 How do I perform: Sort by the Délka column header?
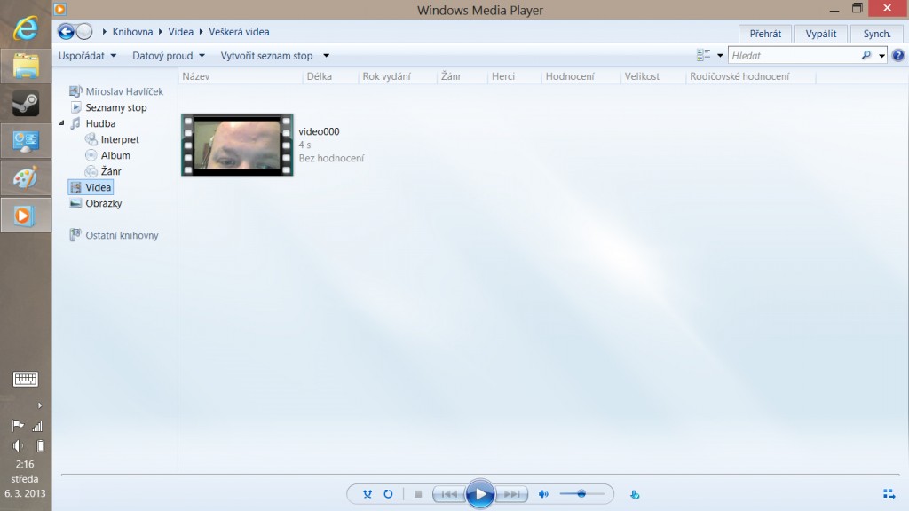tap(330, 76)
